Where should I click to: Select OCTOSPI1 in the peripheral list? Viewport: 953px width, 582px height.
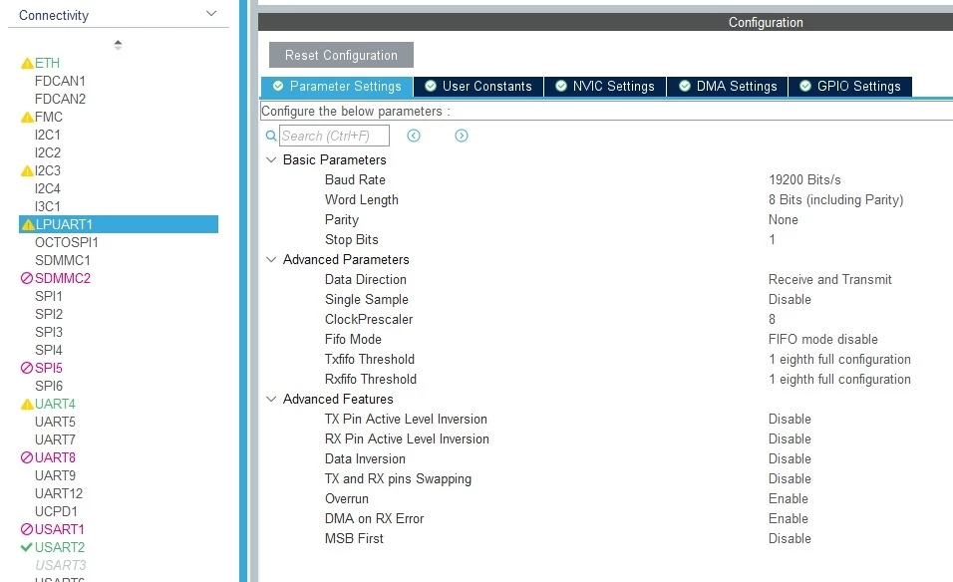coord(66,242)
